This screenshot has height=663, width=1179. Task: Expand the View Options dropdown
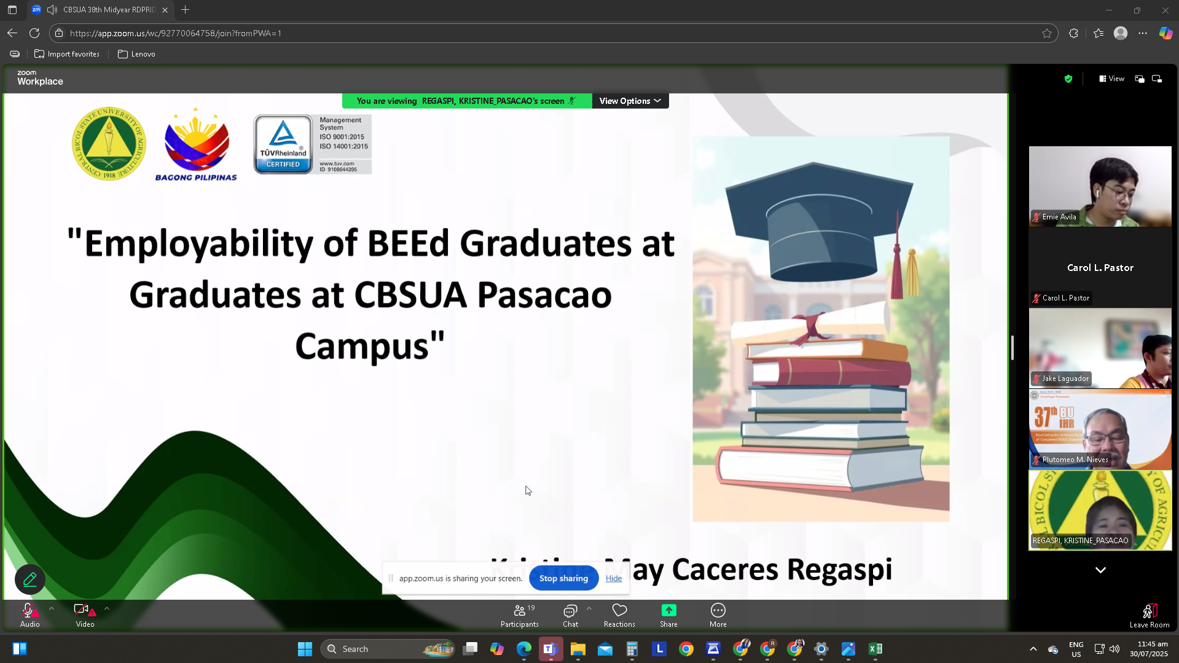point(630,101)
